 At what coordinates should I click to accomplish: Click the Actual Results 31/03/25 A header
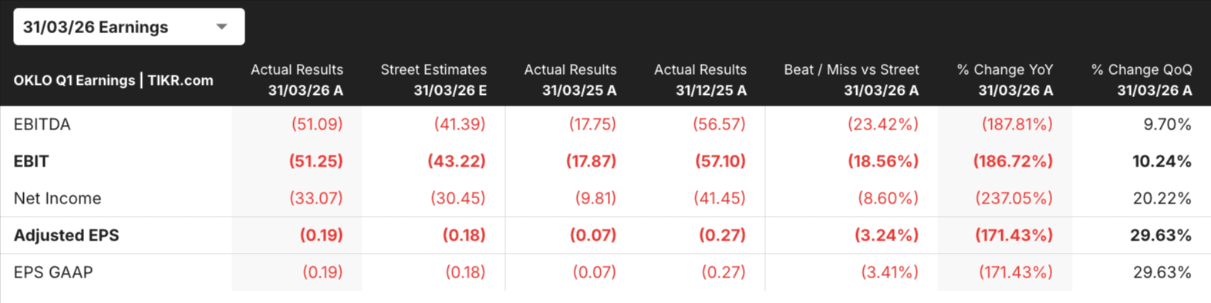[x=570, y=80]
